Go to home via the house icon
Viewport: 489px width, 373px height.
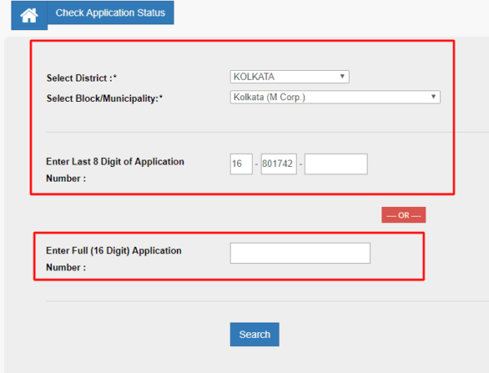coord(29,15)
